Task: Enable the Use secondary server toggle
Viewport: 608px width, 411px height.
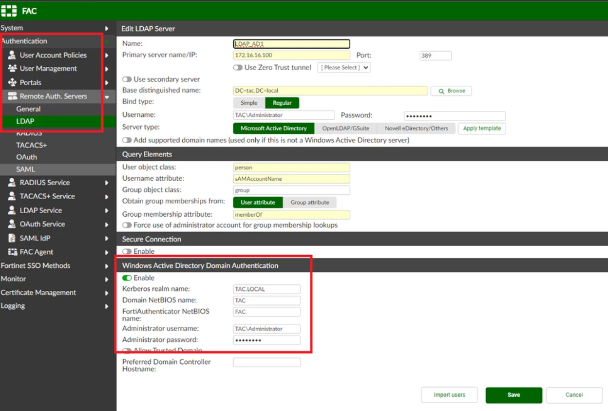Action: [x=127, y=79]
